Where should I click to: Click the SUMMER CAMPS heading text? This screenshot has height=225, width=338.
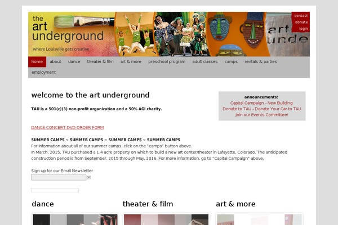click(106, 139)
